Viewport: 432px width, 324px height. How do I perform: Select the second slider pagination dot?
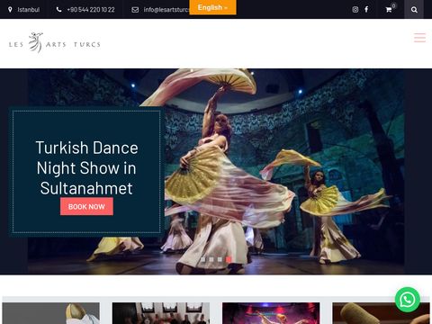coord(211,259)
